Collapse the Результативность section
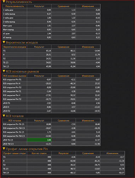 (4, 2)
